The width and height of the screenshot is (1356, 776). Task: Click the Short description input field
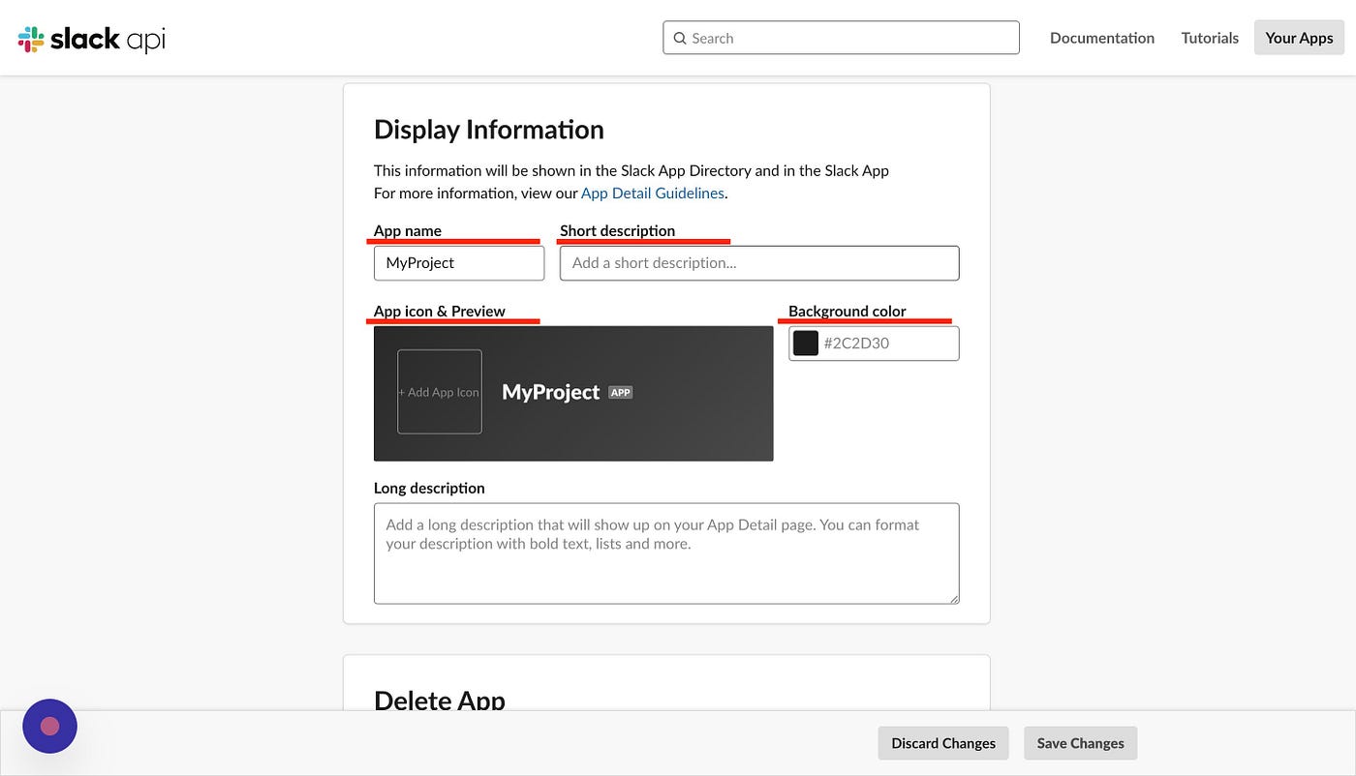758,262
